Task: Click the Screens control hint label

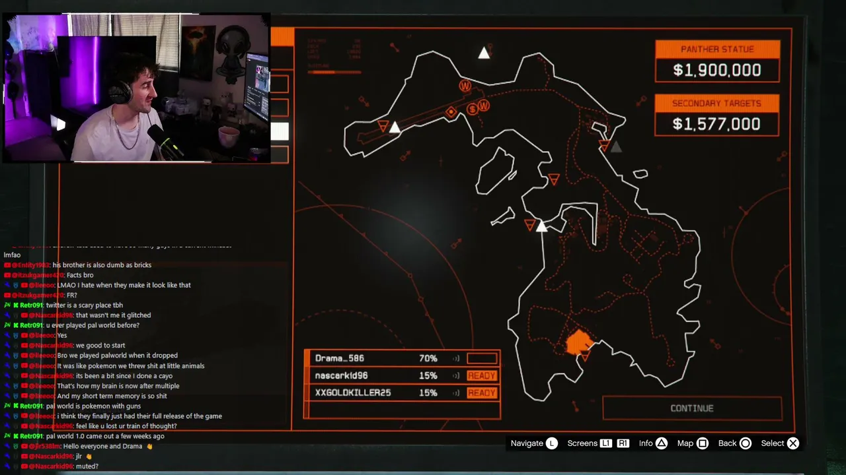Action: tap(582, 443)
